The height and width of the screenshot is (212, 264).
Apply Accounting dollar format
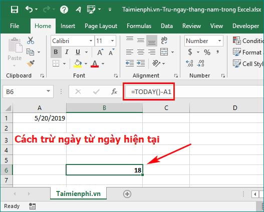tap(190, 52)
